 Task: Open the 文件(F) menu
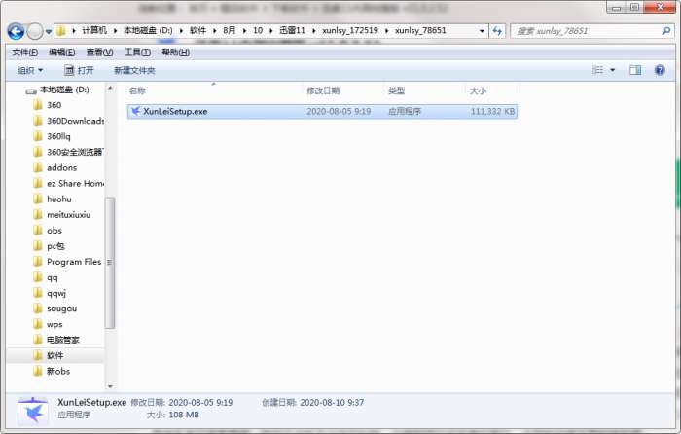(24, 53)
